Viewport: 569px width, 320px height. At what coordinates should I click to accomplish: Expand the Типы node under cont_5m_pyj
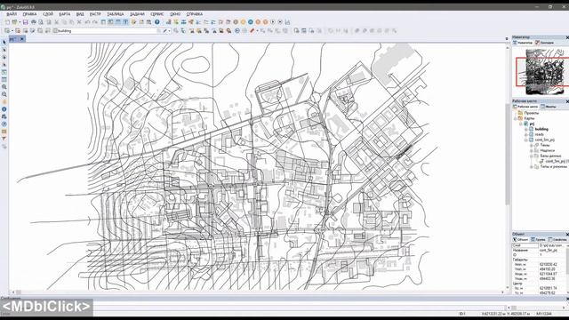point(532,145)
